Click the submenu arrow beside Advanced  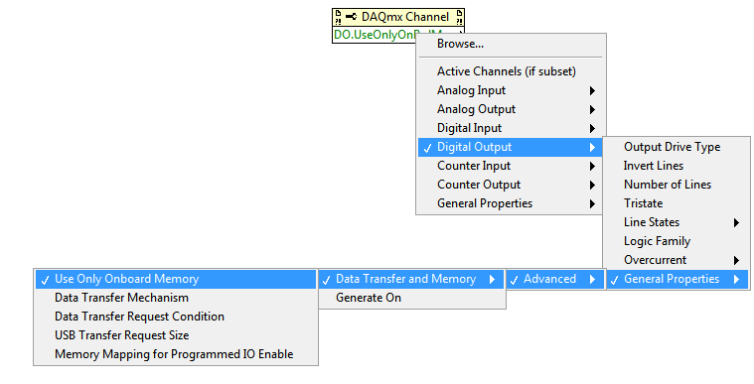pos(592,279)
